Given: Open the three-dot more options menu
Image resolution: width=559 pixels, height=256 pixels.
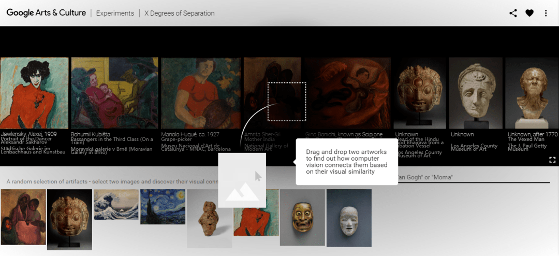Looking at the screenshot, I should 546,13.
